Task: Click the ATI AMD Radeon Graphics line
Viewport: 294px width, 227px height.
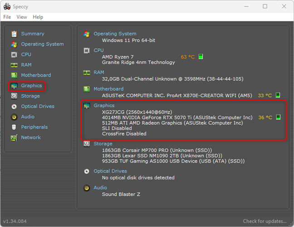Action: [x=172, y=123]
